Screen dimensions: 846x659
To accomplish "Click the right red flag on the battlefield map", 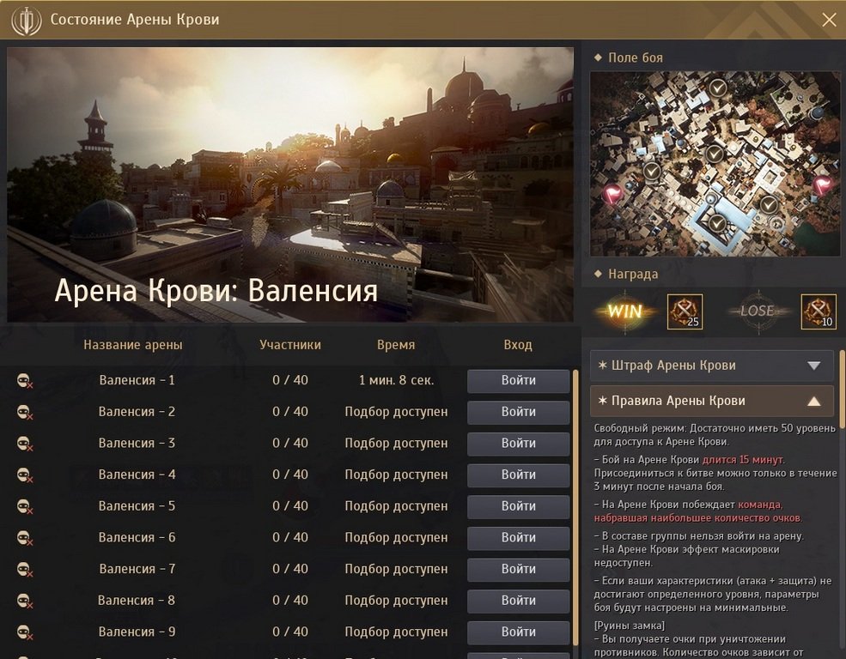I will click(823, 185).
